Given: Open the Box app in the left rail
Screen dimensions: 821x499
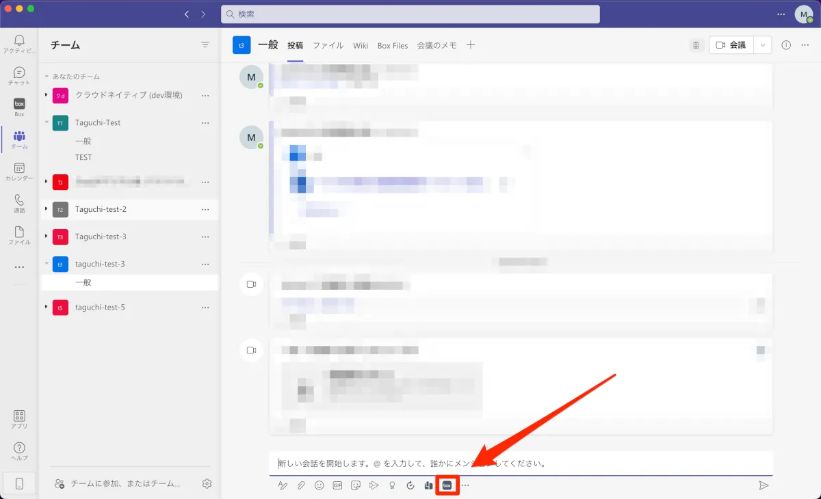Looking at the screenshot, I should click(x=19, y=107).
